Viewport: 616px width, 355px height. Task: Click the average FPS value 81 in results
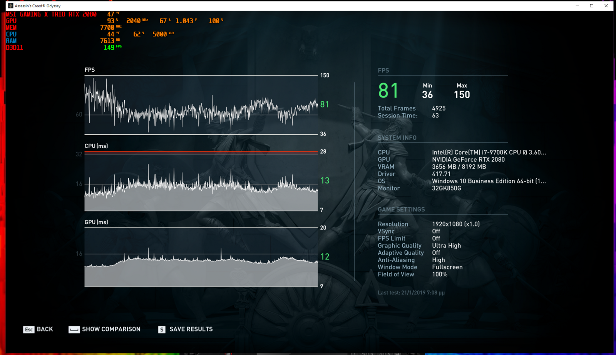388,91
